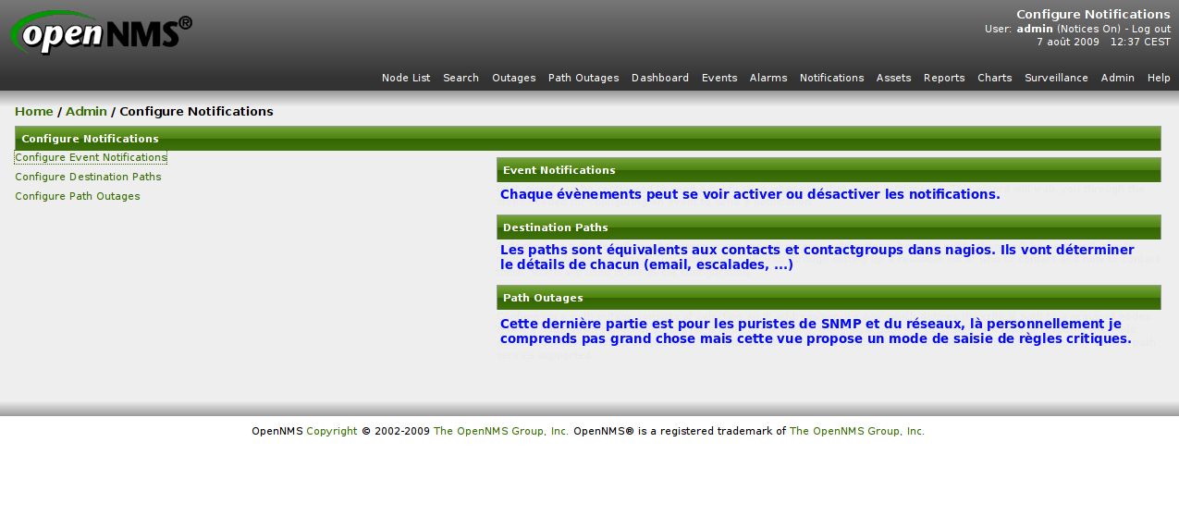This screenshot has width=1179, height=528.
Task: Open the Assets page
Action: tap(893, 79)
